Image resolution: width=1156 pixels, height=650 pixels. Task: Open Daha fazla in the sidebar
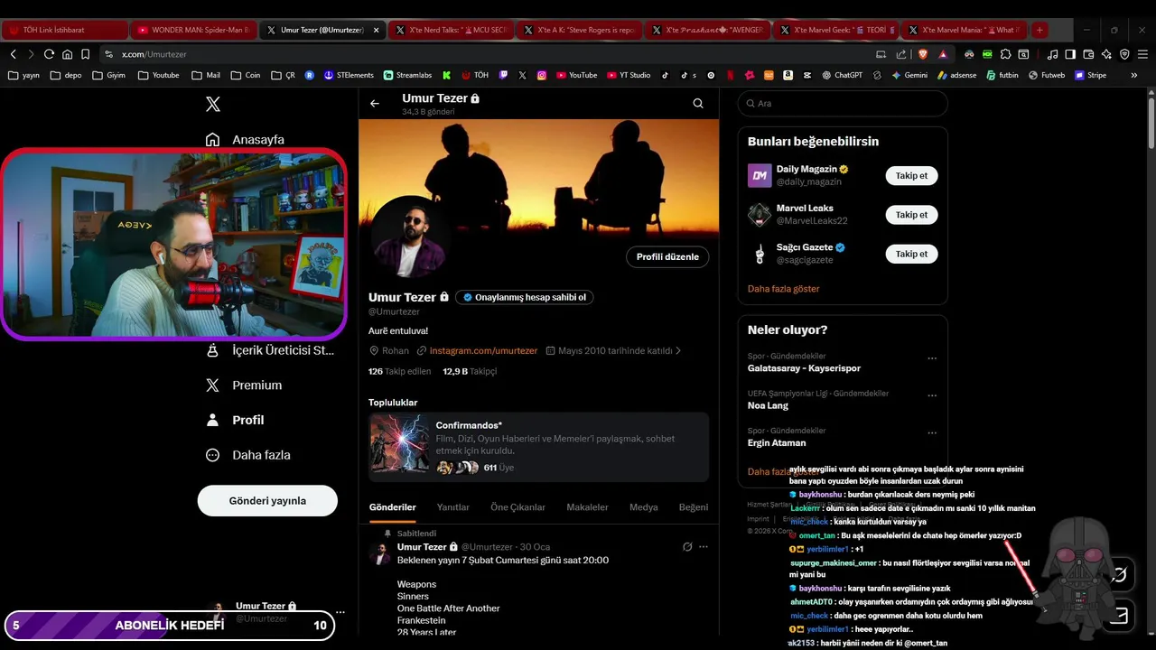(247, 455)
